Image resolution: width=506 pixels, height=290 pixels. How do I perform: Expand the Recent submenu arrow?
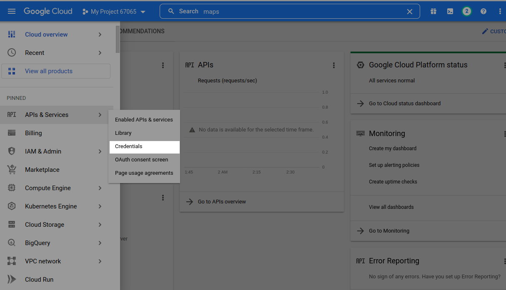pyautogui.click(x=100, y=53)
